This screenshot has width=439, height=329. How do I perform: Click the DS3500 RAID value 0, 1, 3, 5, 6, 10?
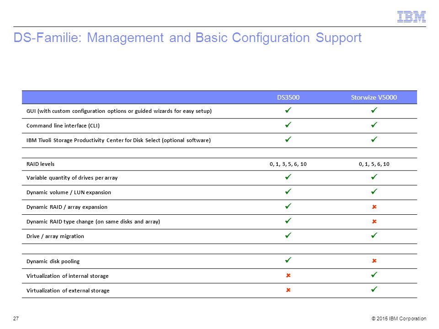288,164
